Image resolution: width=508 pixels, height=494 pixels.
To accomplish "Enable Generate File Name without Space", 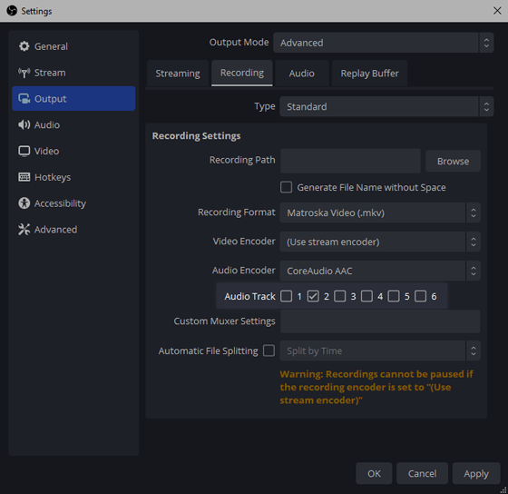I will tap(286, 187).
